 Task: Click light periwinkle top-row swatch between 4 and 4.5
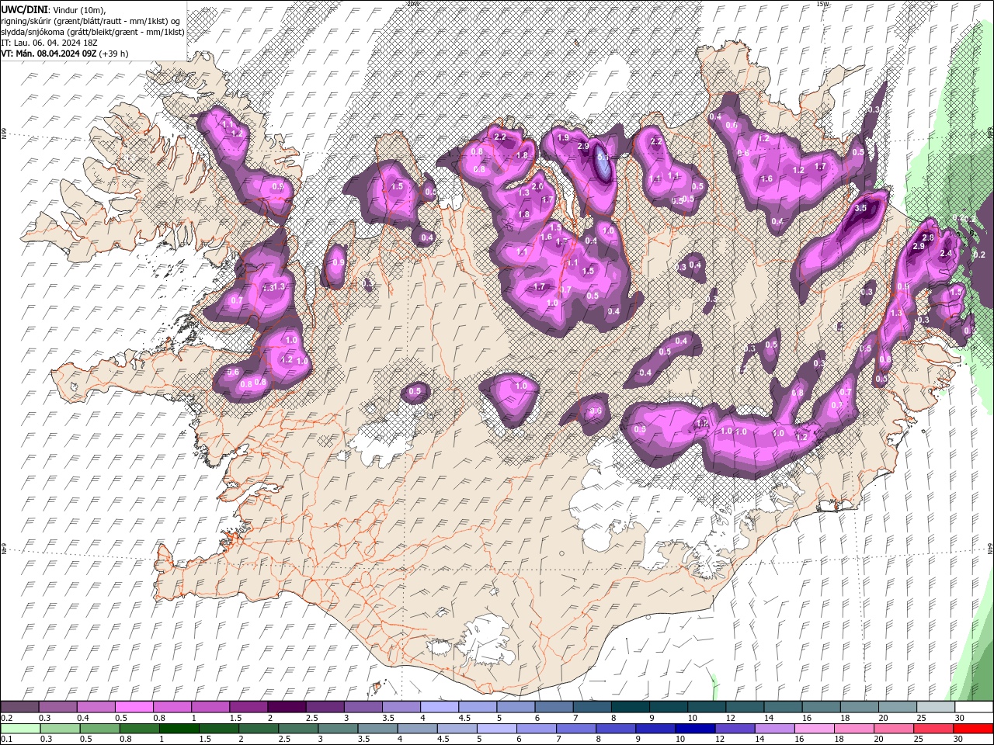(439, 707)
